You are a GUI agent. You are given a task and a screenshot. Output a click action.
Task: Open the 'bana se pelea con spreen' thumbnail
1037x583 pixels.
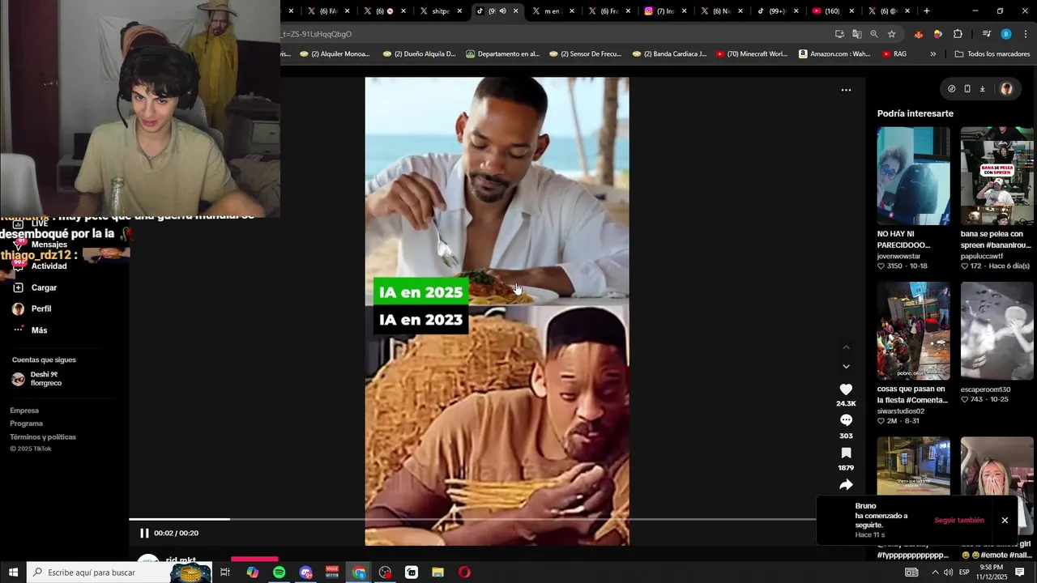point(996,176)
